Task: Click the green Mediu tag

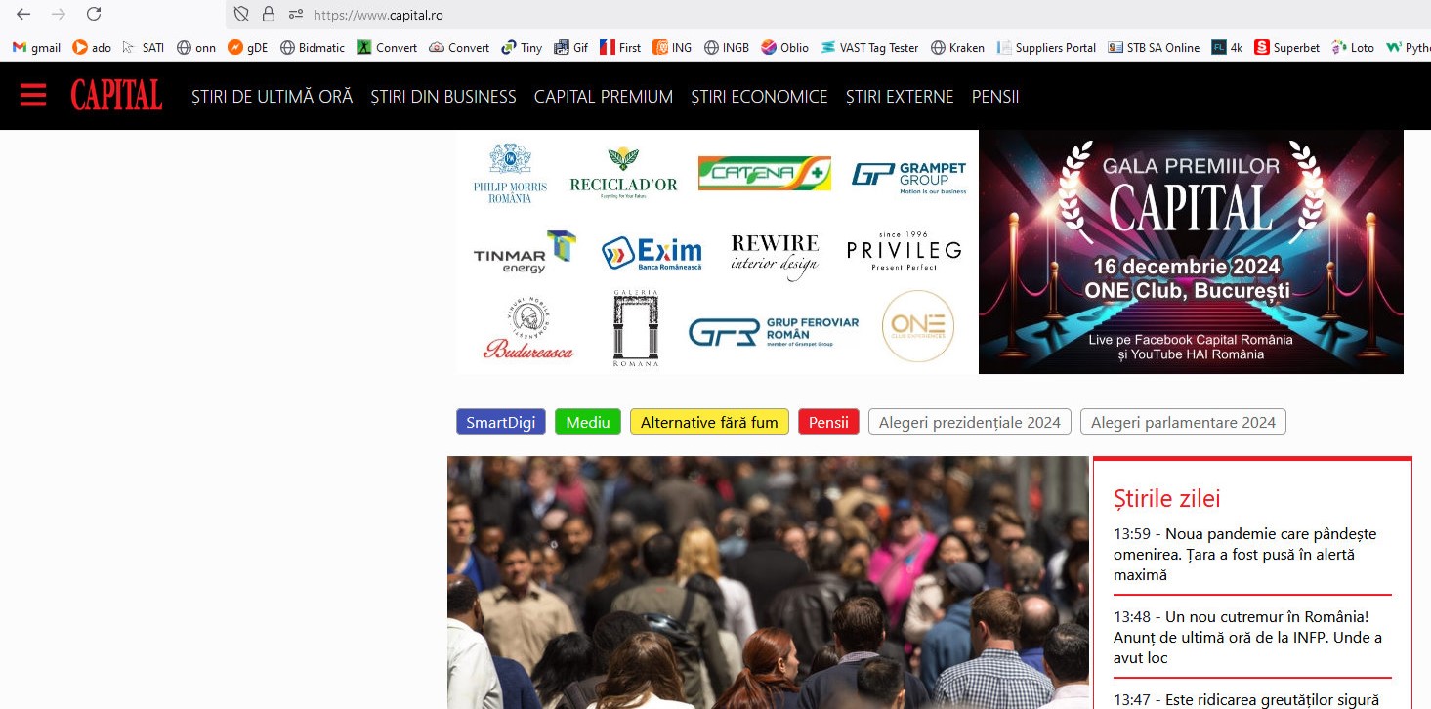Action: pyautogui.click(x=588, y=422)
